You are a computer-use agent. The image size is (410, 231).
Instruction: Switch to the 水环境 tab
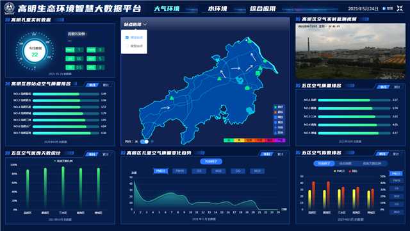pos(217,8)
